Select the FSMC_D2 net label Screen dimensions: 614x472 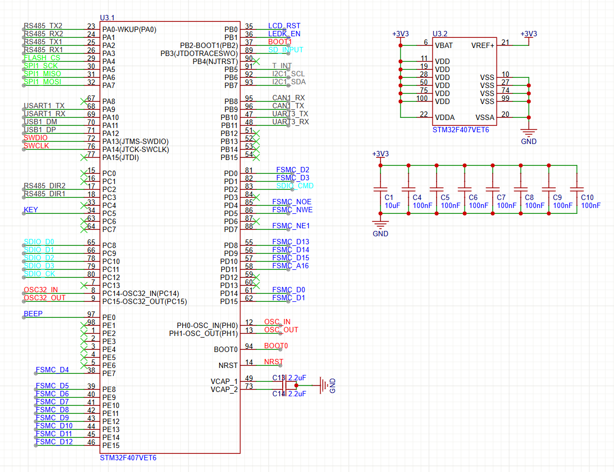point(292,170)
